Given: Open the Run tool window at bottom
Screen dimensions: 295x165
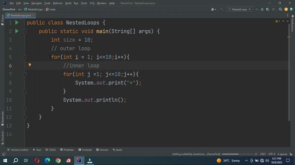Looking at the screenshot, I should (37, 150).
